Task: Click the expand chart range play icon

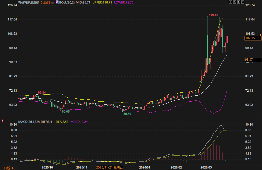Action: [239, 2]
